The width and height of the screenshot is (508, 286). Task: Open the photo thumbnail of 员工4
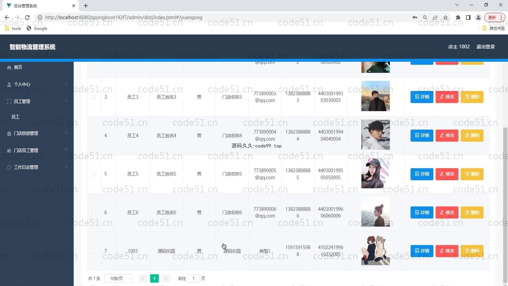tap(375, 135)
